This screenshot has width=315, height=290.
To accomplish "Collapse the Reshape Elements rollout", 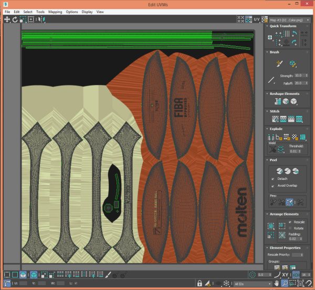I will (x=267, y=94).
